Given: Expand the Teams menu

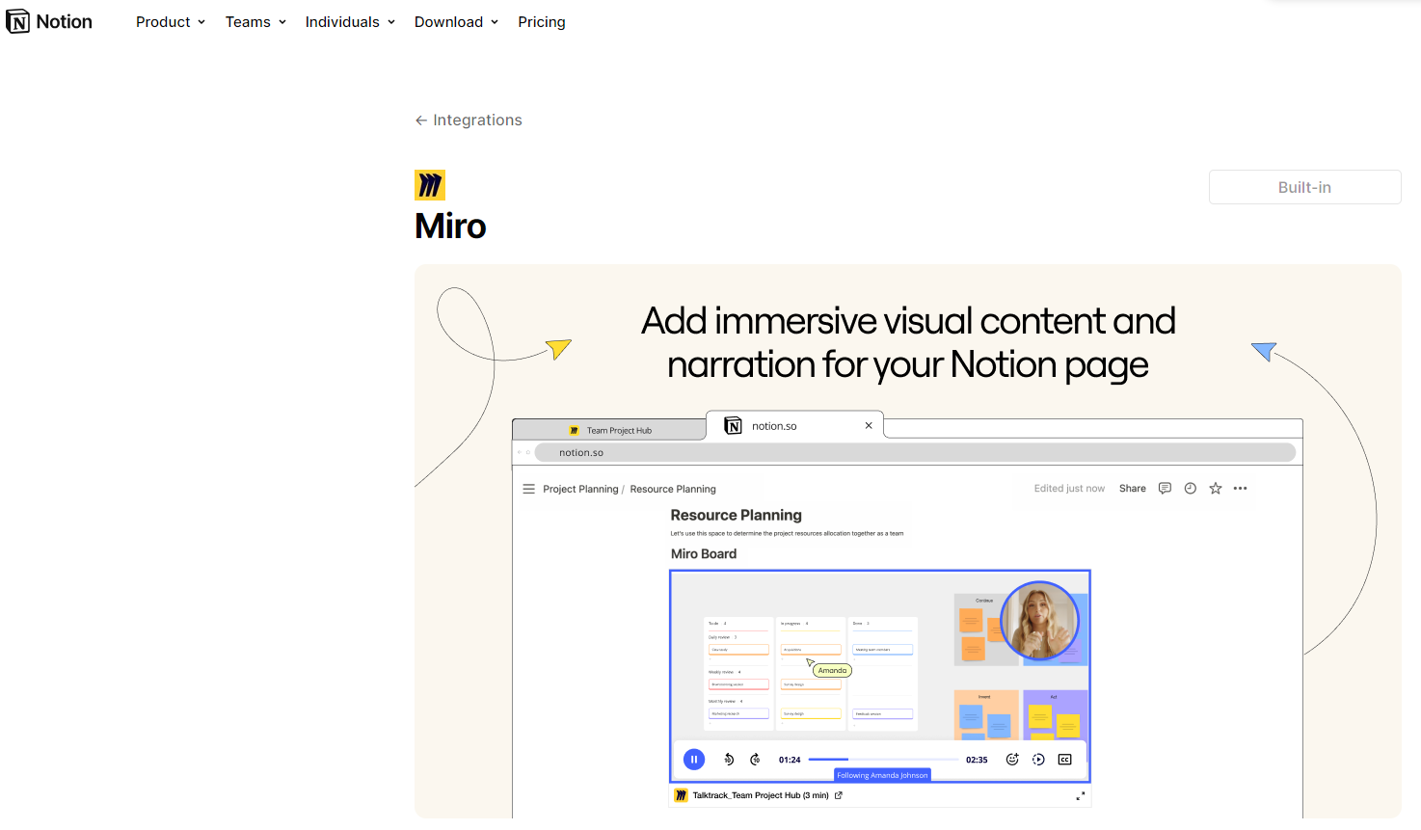Looking at the screenshot, I should coord(255,22).
